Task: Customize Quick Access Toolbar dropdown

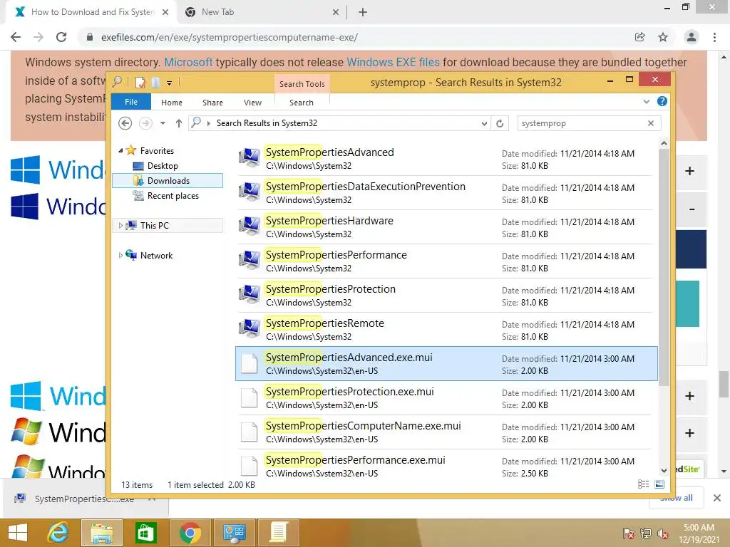Action: (x=170, y=83)
